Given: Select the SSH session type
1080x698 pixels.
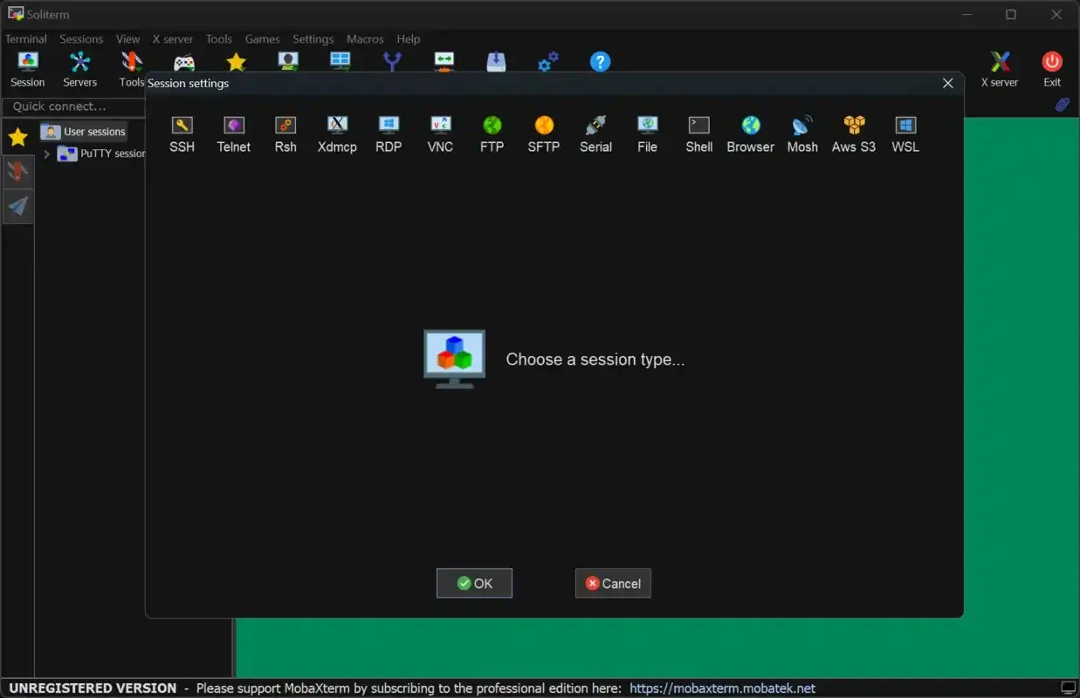Looking at the screenshot, I should (x=182, y=135).
